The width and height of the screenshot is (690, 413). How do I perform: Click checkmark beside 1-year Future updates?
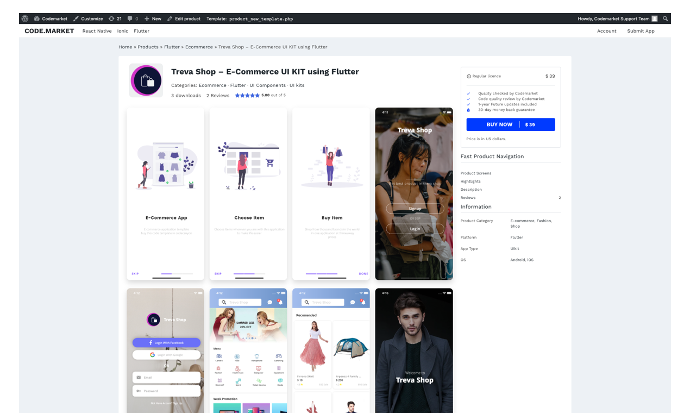click(x=468, y=104)
